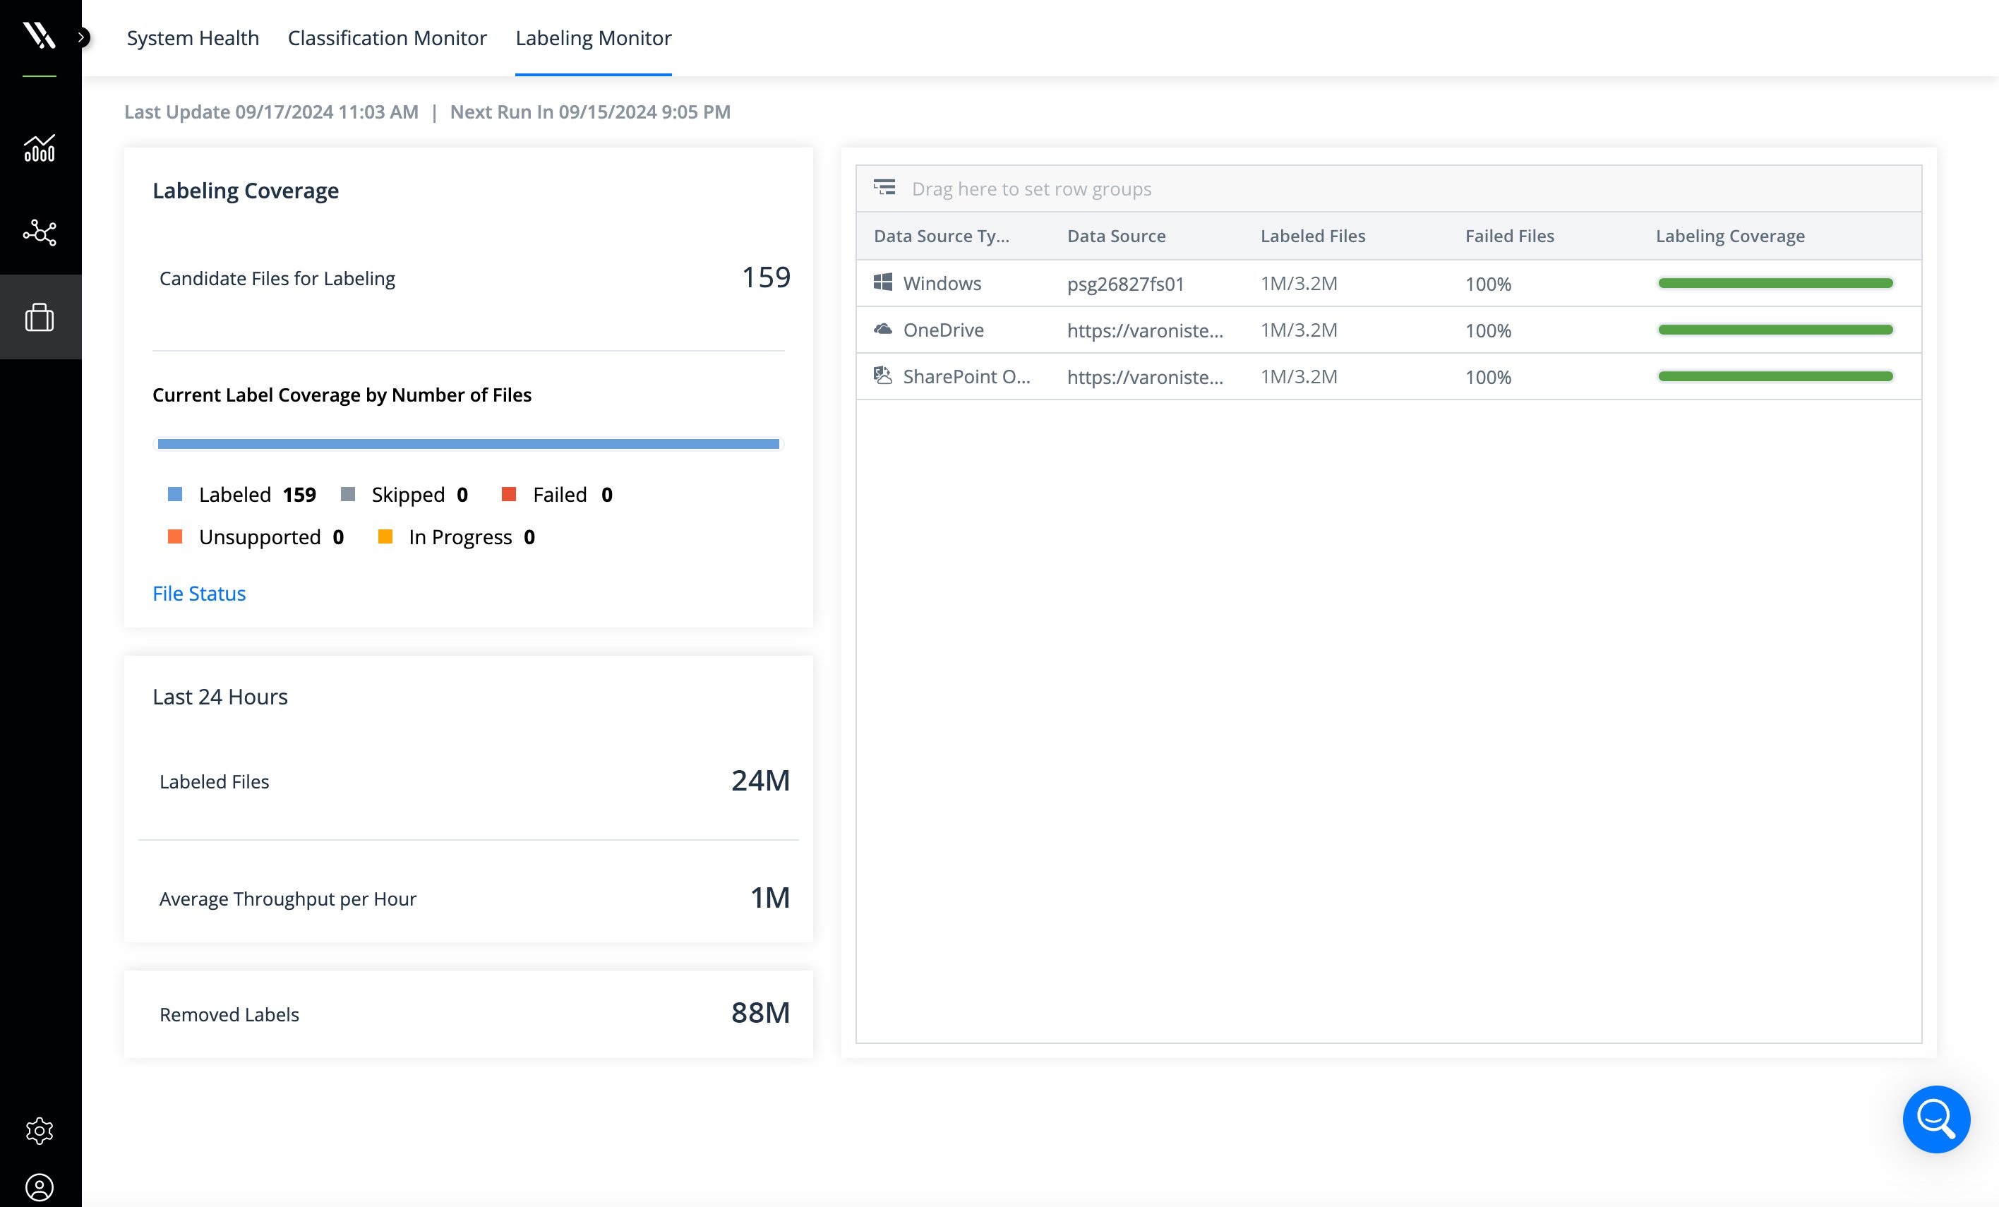Screen dimensions: 1999x1207
Task: Open the File Status link
Action: (x=199, y=593)
